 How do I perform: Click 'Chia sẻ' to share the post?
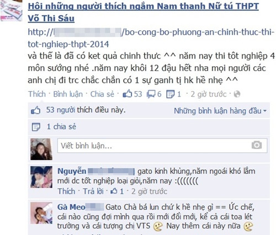(x=102, y=94)
